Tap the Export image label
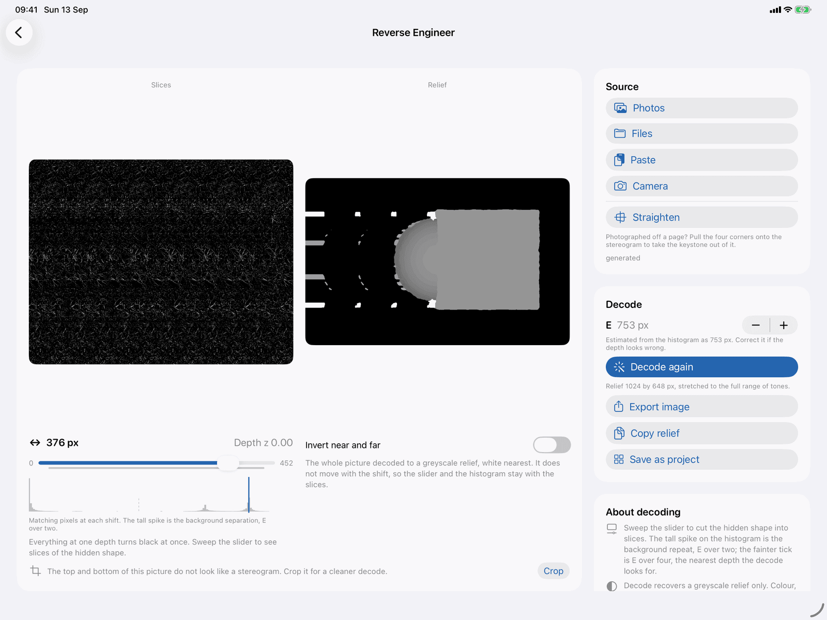The image size is (827, 620). click(x=659, y=407)
